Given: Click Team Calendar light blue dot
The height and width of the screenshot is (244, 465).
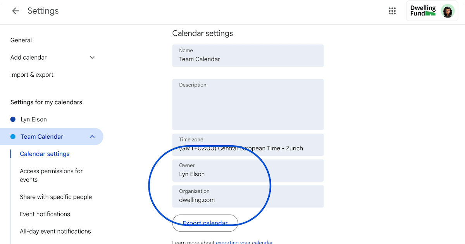Looking at the screenshot, I should pos(13,137).
